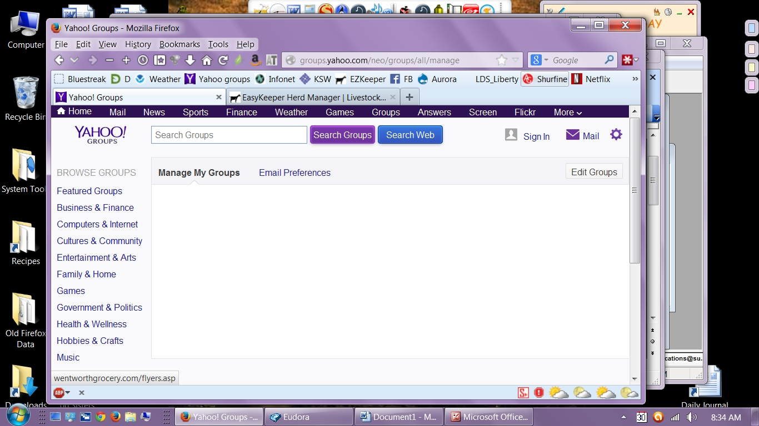Switch to the Yahoo! Groups tab
This screenshot has height=426, width=759.
139,97
